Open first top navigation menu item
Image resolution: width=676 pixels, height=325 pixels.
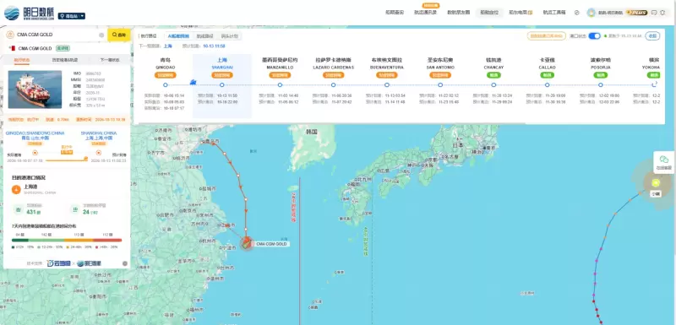[x=395, y=13]
